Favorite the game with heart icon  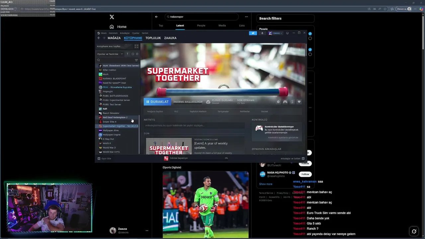coord(299,102)
